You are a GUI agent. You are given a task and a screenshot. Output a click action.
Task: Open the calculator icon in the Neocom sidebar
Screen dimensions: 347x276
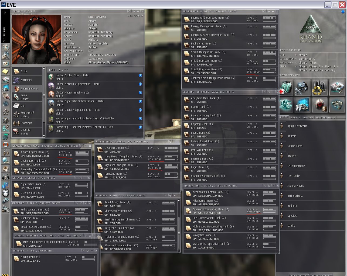click(x=6, y=136)
